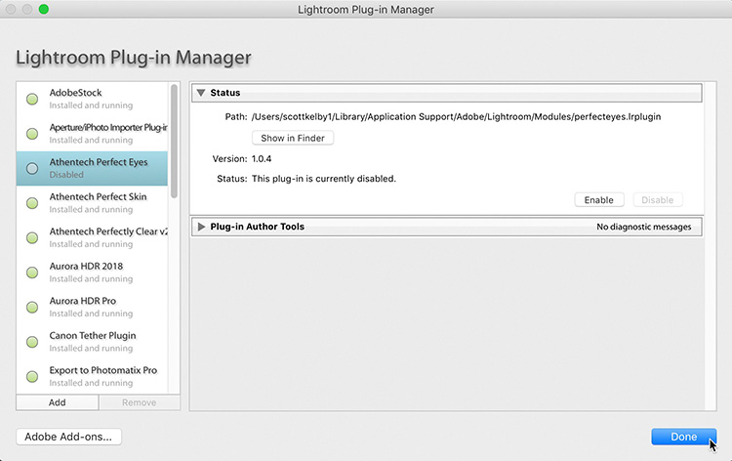Select Athentech Perfectly Clear v2 plug-in
The width and height of the screenshot is (732, 461).
tap(92, 237)
